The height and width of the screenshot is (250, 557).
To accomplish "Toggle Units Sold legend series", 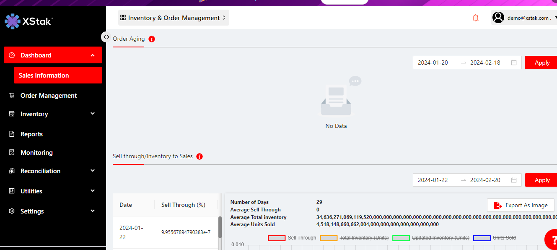I will [x=495, y=238].
